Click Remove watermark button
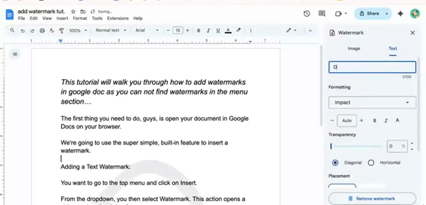 point(372,199)
